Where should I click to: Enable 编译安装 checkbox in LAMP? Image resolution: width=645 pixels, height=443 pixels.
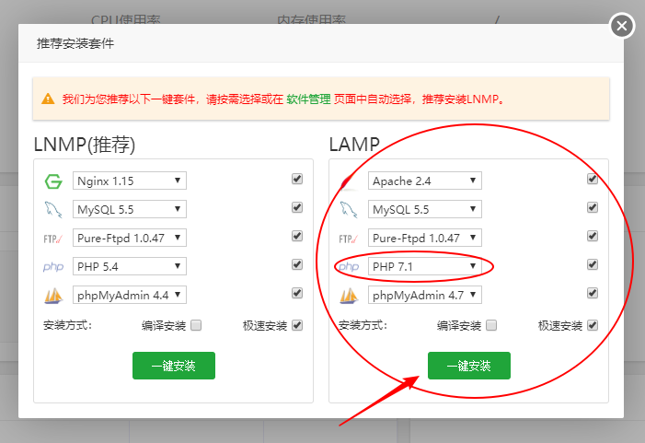pyautogui.click(x=491, y=326)
